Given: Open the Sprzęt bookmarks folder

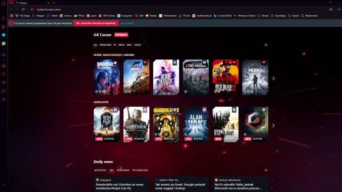Looking at the screenshot, I should (x=293, y=16).
